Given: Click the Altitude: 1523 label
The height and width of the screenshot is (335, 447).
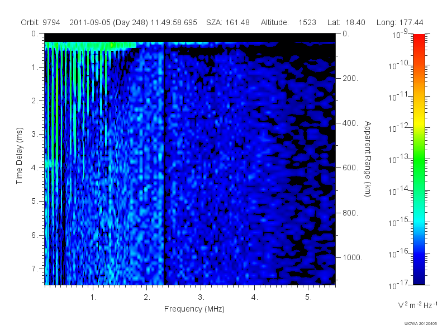Looking at the screenshot, I should tap(288, 22).
